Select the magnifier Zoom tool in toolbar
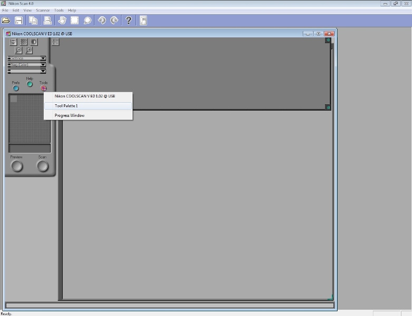This screenshot has height=316, width=412. [88, 21]
